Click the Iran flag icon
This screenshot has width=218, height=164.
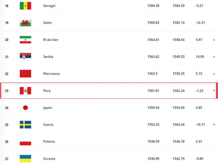pos(26,40)
